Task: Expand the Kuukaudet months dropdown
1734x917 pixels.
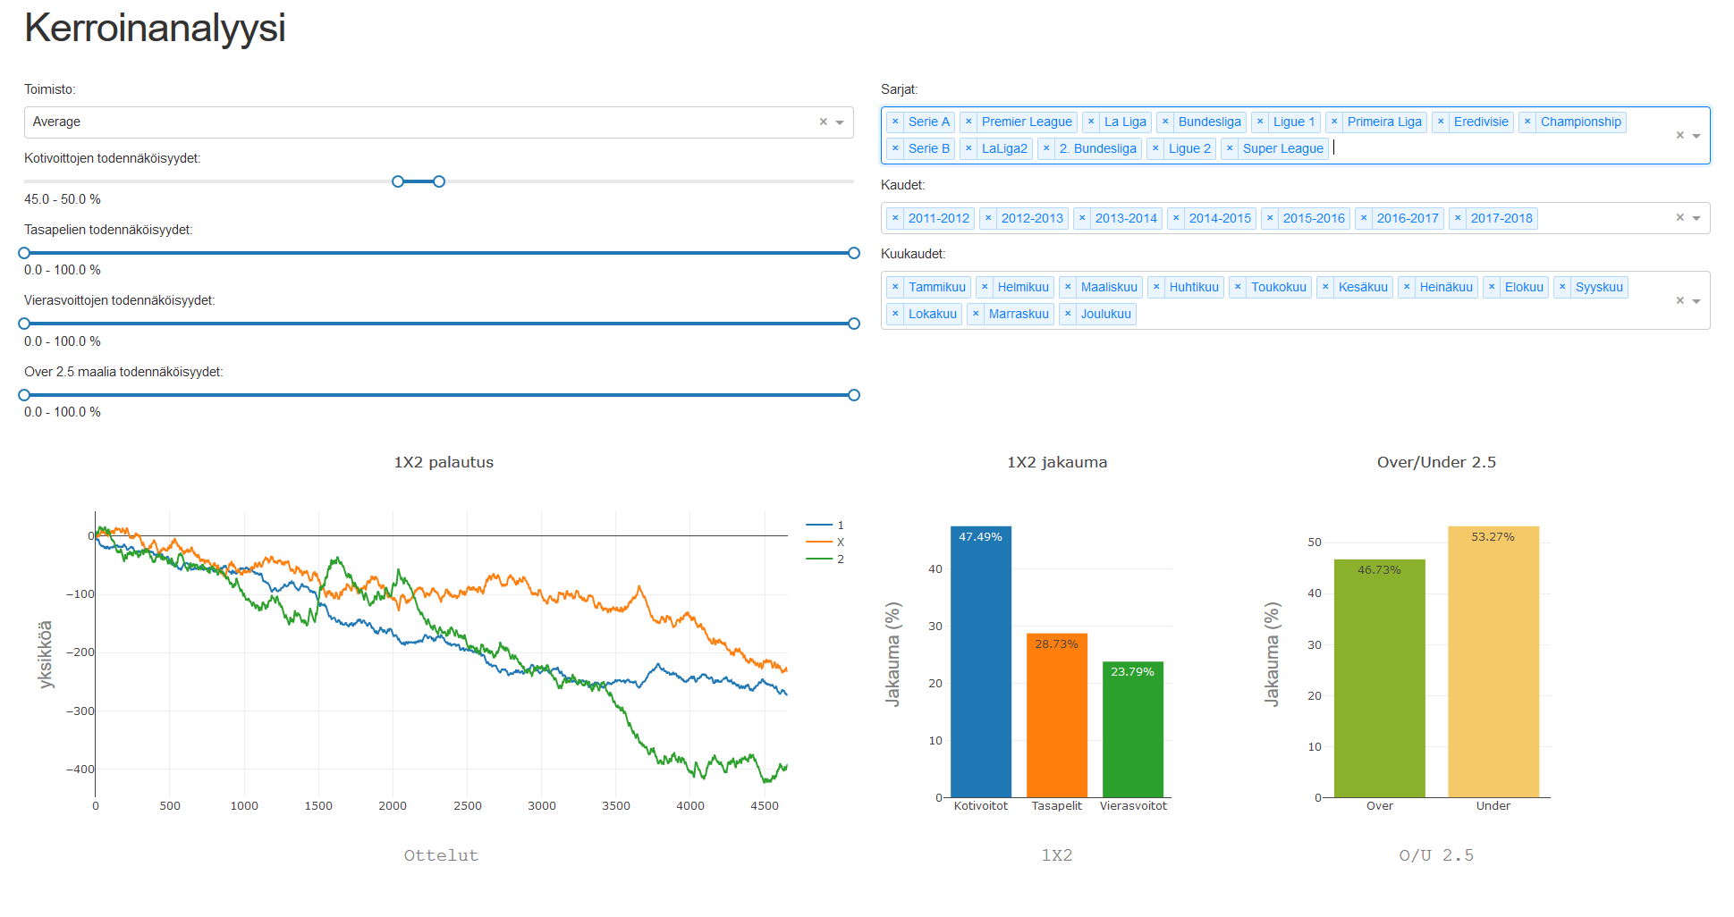Action: pyautogui.click(x=1696, y=301)
